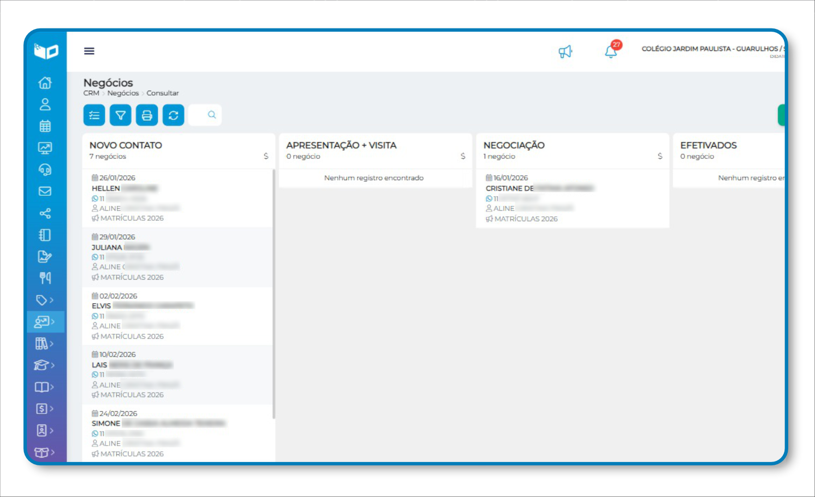Click the search input field
Viewport: 815px width, 497px height.
[x=205, y=115]
